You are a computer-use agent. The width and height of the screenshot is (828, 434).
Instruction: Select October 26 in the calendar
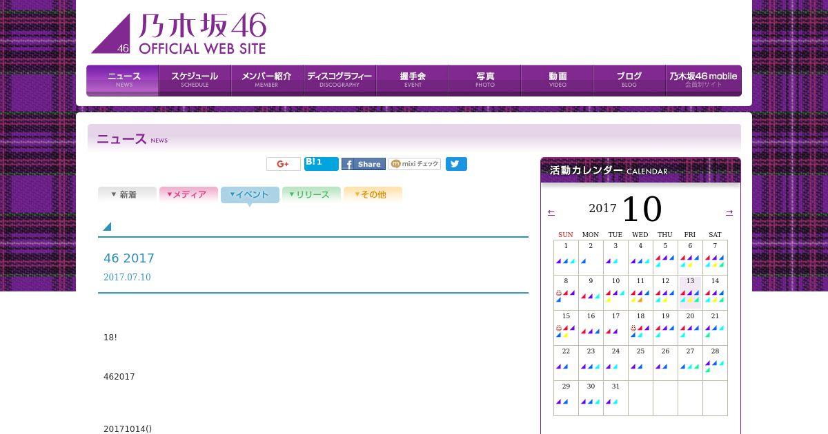click(x=665, y=362)
